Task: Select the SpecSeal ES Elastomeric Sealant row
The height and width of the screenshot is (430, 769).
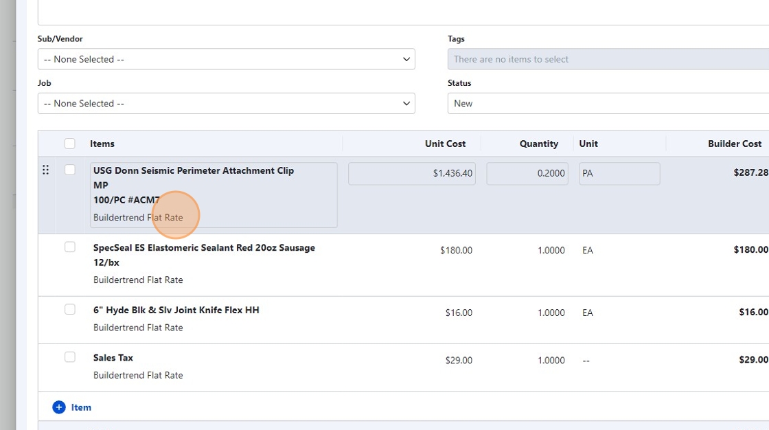Action: [x=204, y=248]
